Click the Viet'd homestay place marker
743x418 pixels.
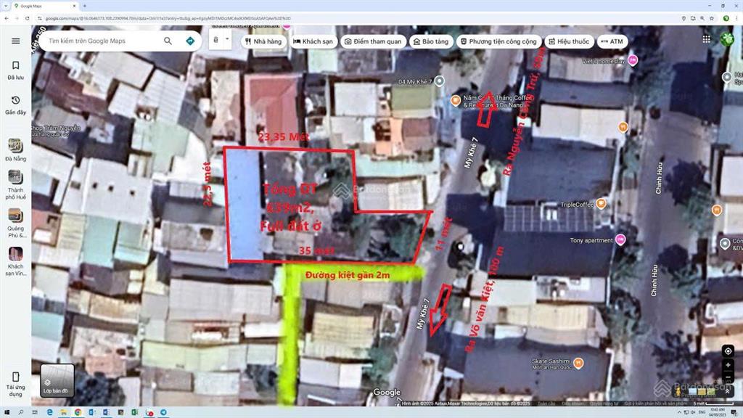[633, 60]
